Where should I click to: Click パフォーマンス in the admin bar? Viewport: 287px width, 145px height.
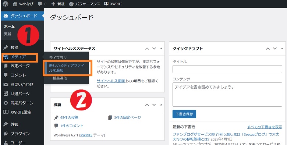click(88, 4)
